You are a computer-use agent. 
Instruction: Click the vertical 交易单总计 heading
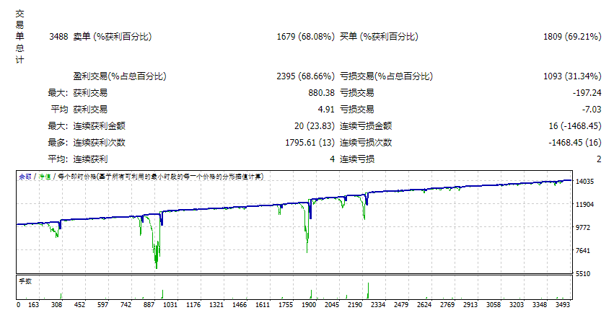tap(19, 37)
